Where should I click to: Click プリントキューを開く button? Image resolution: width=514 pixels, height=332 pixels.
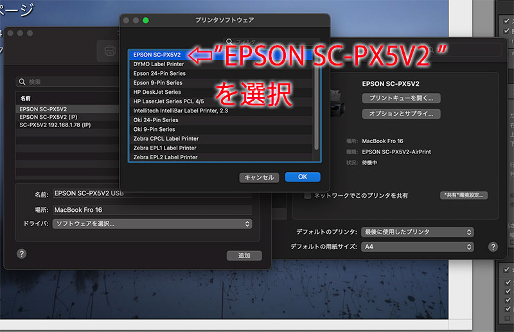(x=401, y=98)
